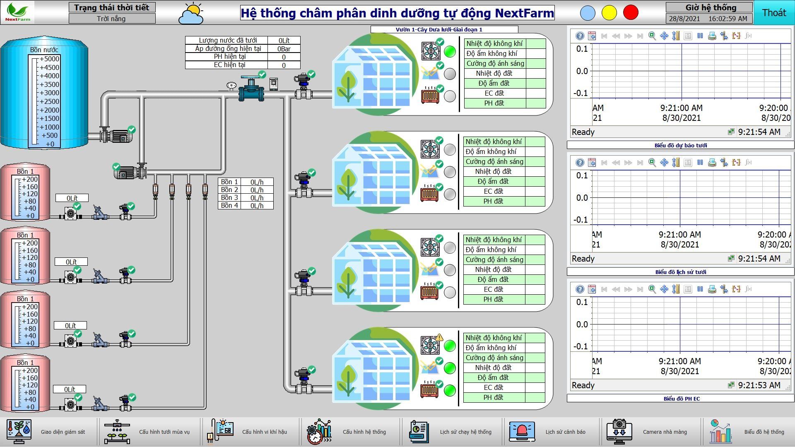795x447 pixels.
Task: Click the fan with warning sign in the last greenhouse
Action: click(430, 345)
